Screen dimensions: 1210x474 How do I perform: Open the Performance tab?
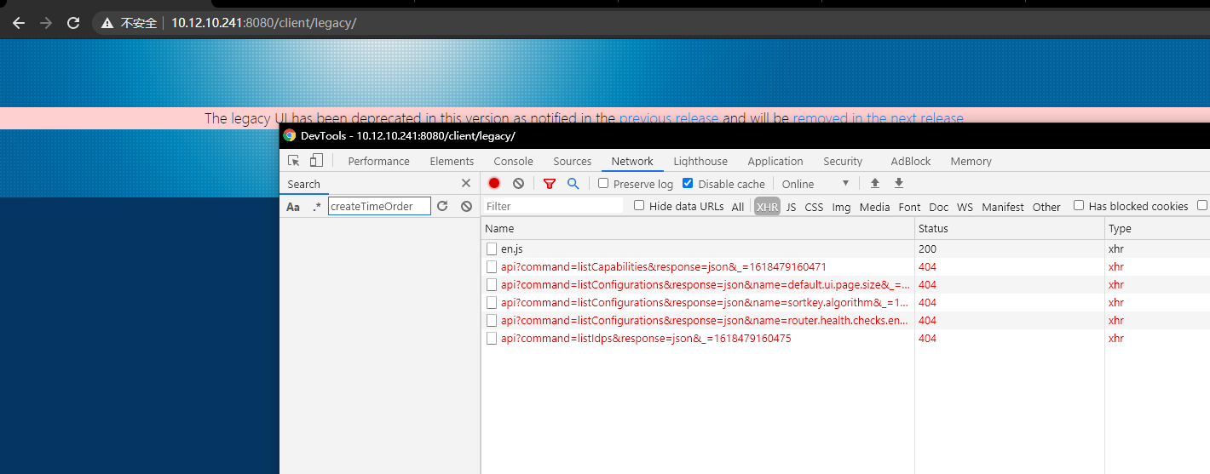(x=378, y=161)
